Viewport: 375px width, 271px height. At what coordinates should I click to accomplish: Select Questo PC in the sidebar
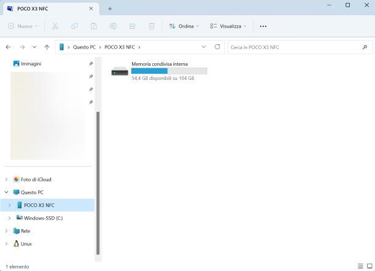(32, 192)
